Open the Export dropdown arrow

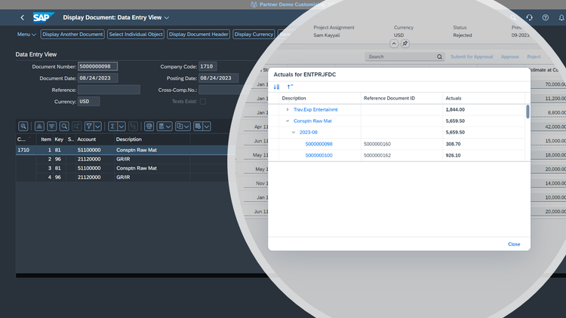click(x=186, y=126)
